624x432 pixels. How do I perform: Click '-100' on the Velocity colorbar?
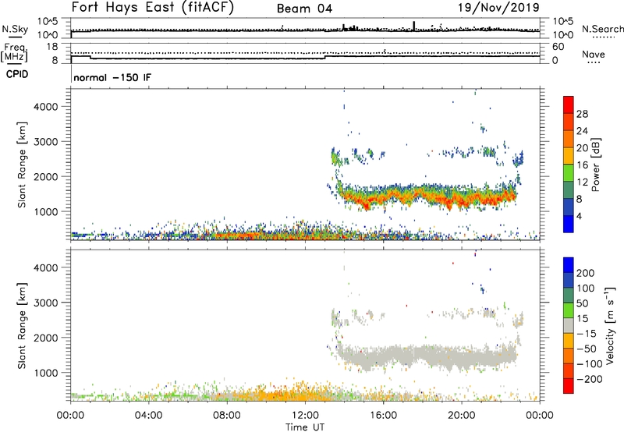coord(590,364)
